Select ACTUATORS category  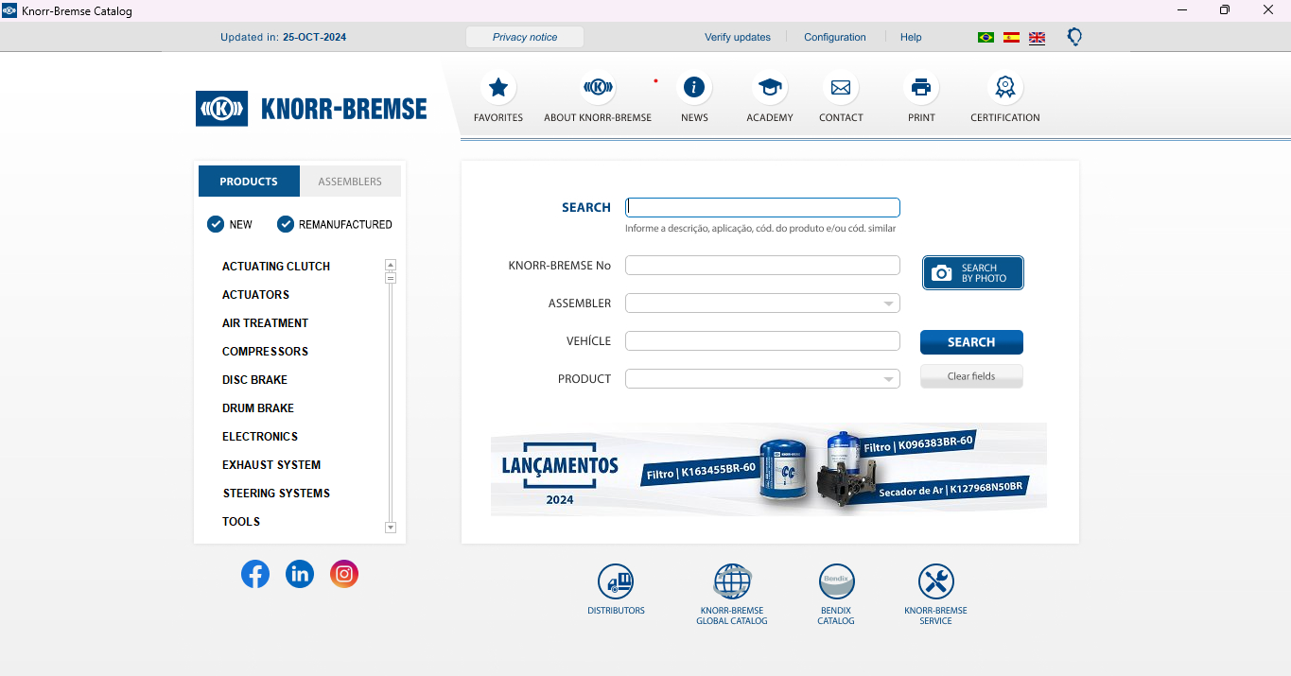[255, 295]
